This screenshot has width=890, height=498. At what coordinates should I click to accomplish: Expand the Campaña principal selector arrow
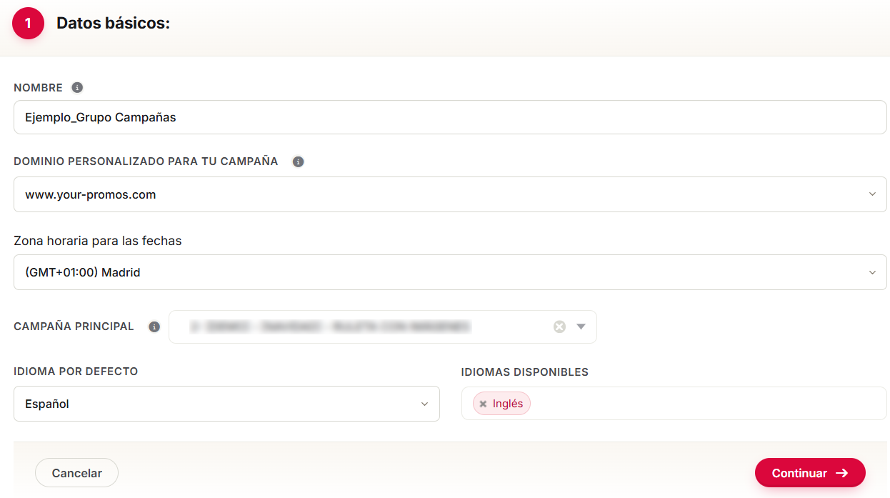(581, 327)
